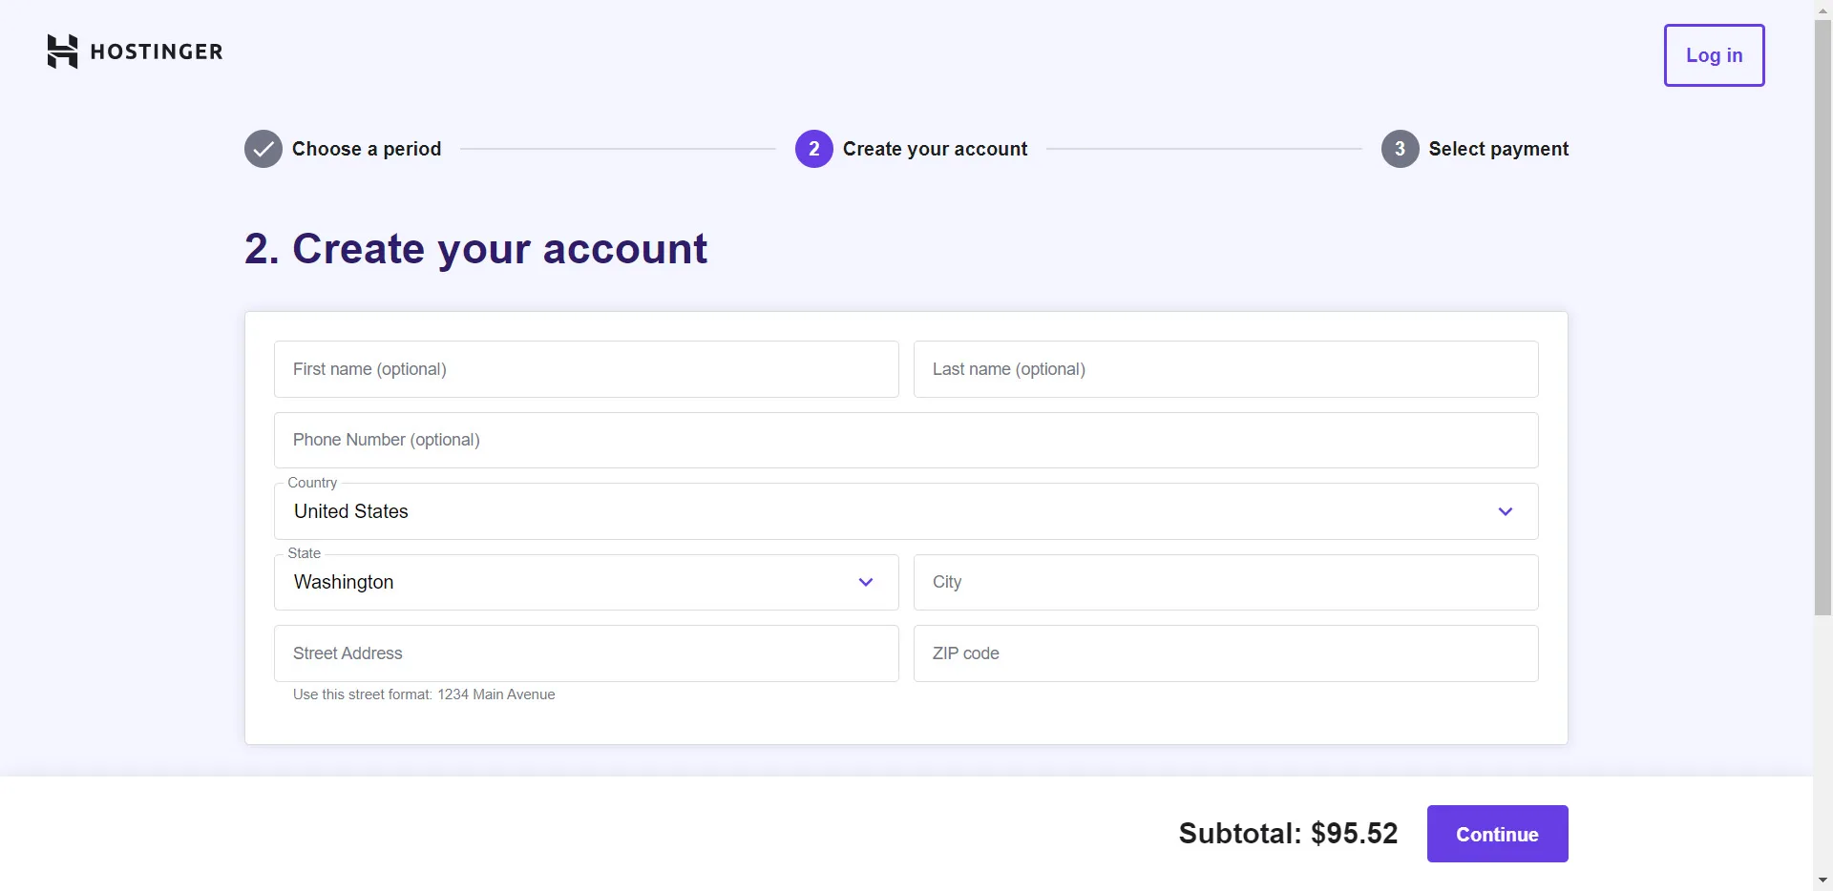Click the State dropdown chevron arrow

coord(866,582)
